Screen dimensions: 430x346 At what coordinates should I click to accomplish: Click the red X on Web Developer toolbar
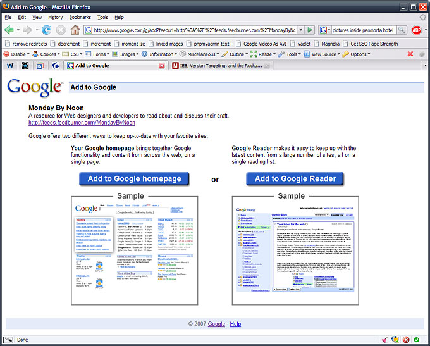pyautogui.click(x=410, y=54)
